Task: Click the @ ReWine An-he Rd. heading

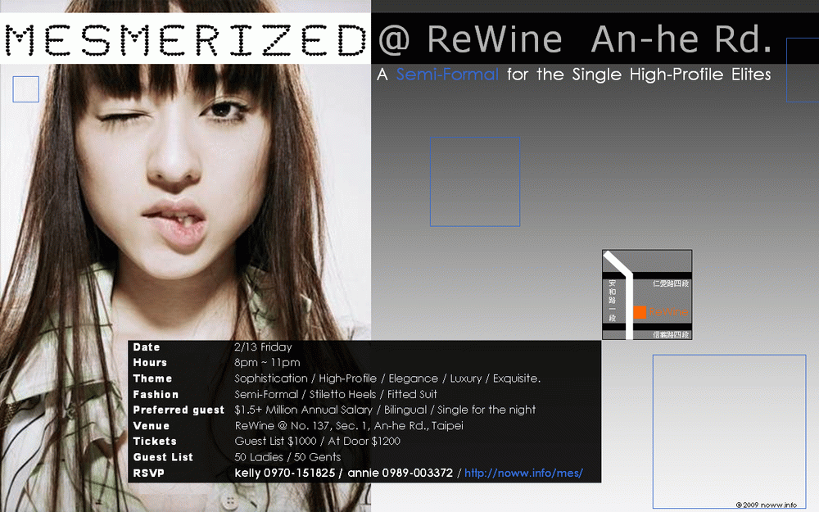Action: point(575,39)
